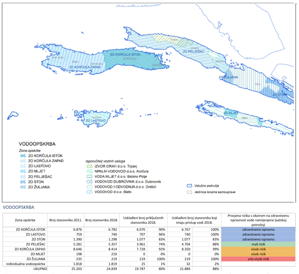The image size is (299, 274).
Task: Select the ZO MLJET zone on map
Action: tap(231, 113)
